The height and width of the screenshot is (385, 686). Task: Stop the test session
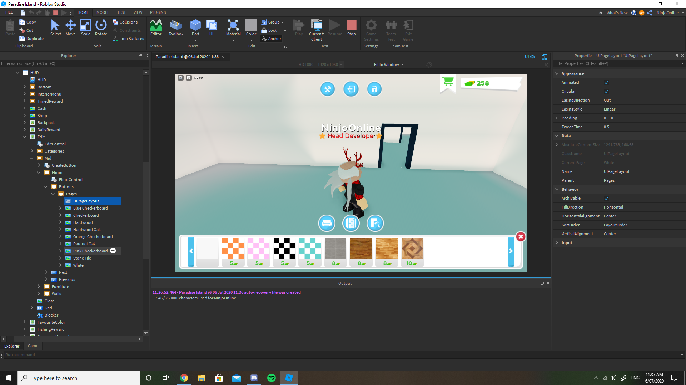coord(351,27)
